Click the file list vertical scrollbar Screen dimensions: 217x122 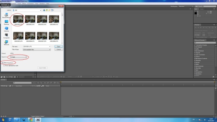(62, 28)
